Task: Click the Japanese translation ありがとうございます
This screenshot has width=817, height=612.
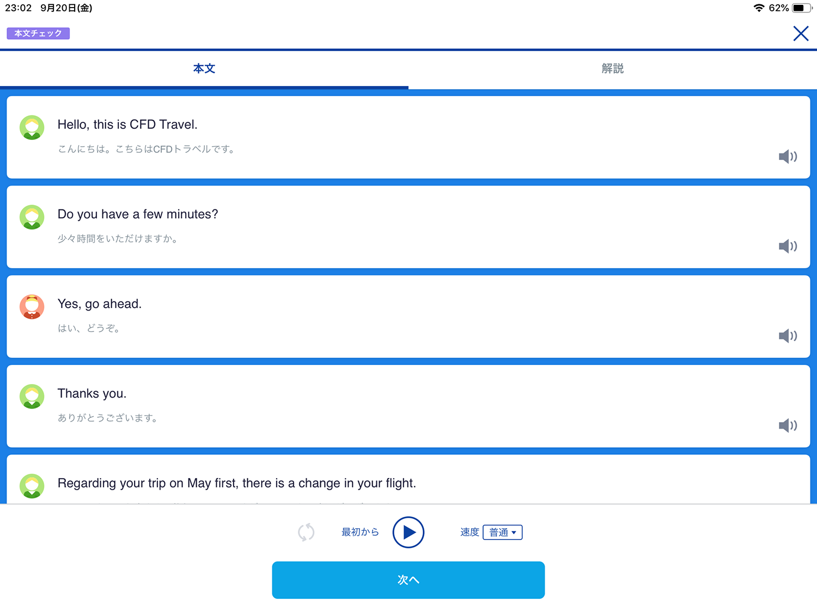Action: point(108,418)
